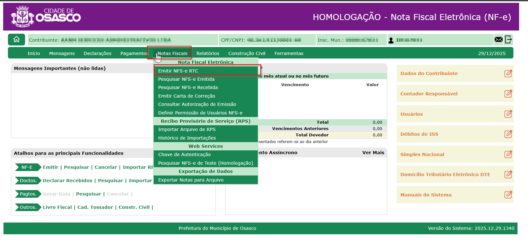
Task: Open edit icon next to Usuários
Action: 508,114
